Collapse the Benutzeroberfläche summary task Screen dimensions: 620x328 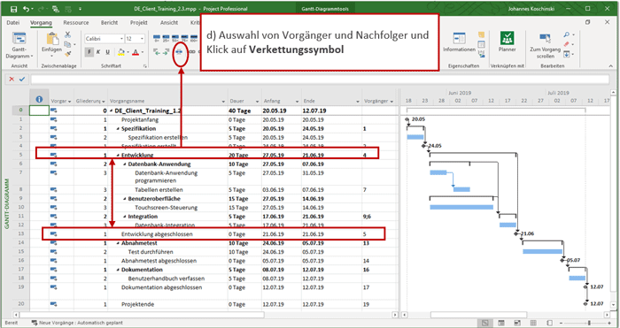(125, 199)
